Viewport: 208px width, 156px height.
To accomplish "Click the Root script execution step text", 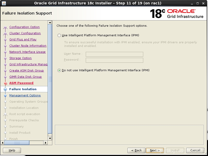I will (25, 114).
